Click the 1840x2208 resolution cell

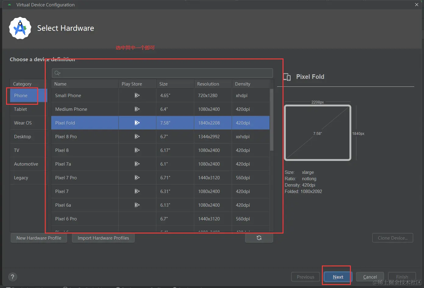(x=213, y=123)
